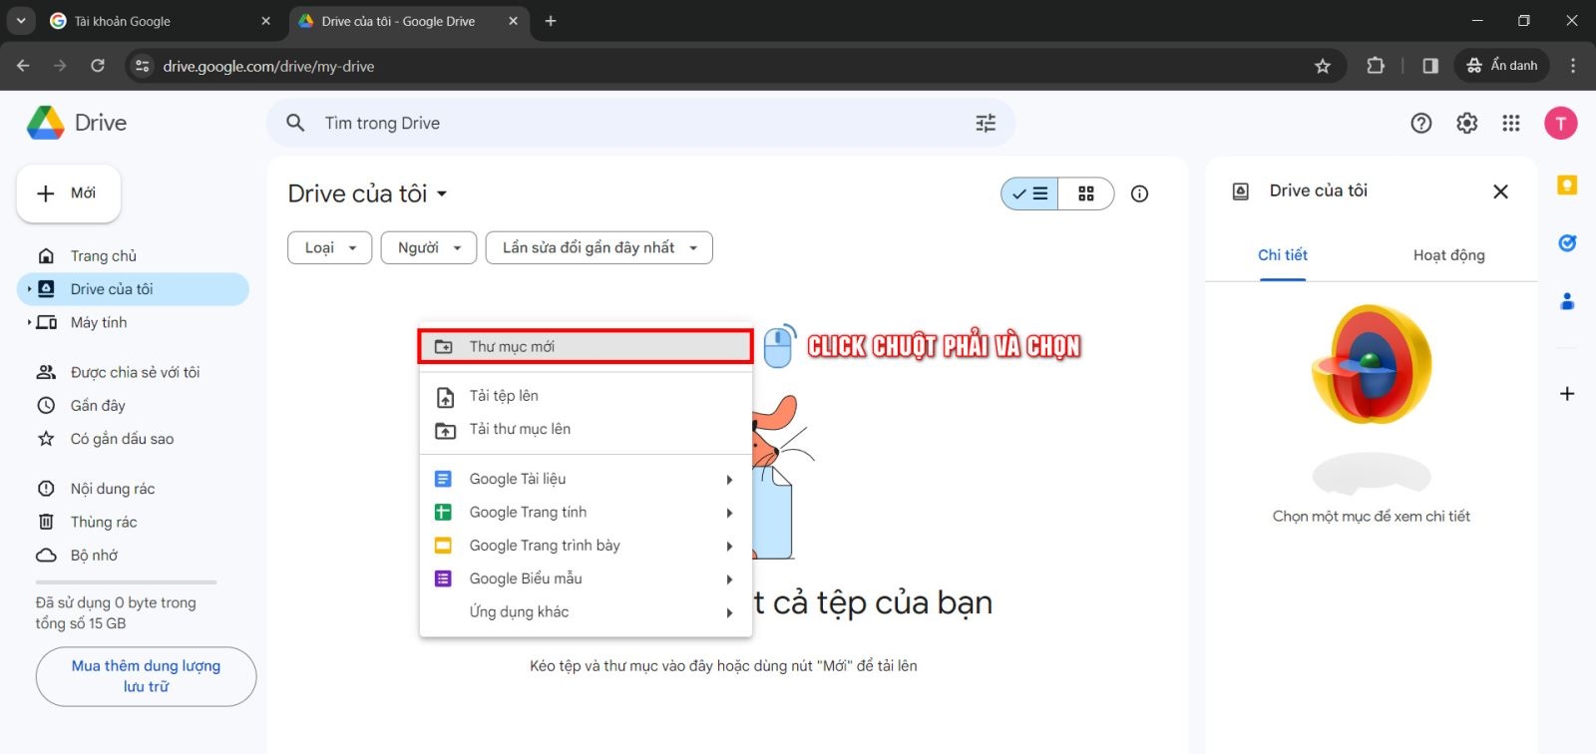Image resolution: width=1596 pixels, height=754 pixels.
Task: Toggle the view details info icon
Action: click(1139, 193)
